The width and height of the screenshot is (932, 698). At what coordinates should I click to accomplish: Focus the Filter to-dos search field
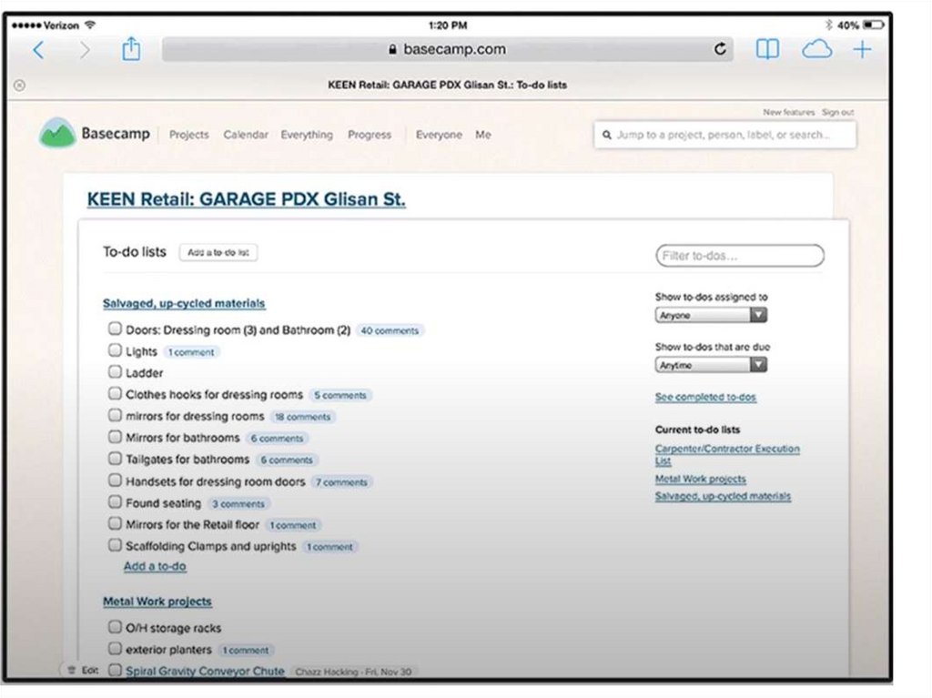point(739,256)
